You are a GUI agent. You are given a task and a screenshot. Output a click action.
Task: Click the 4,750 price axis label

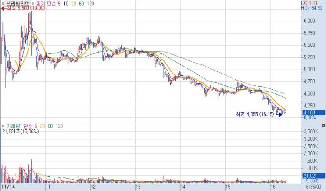tap(309, 81)
